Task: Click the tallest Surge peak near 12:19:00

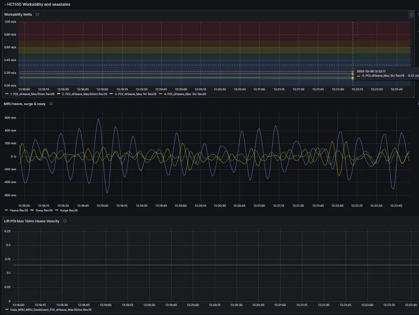Action: 98,119
